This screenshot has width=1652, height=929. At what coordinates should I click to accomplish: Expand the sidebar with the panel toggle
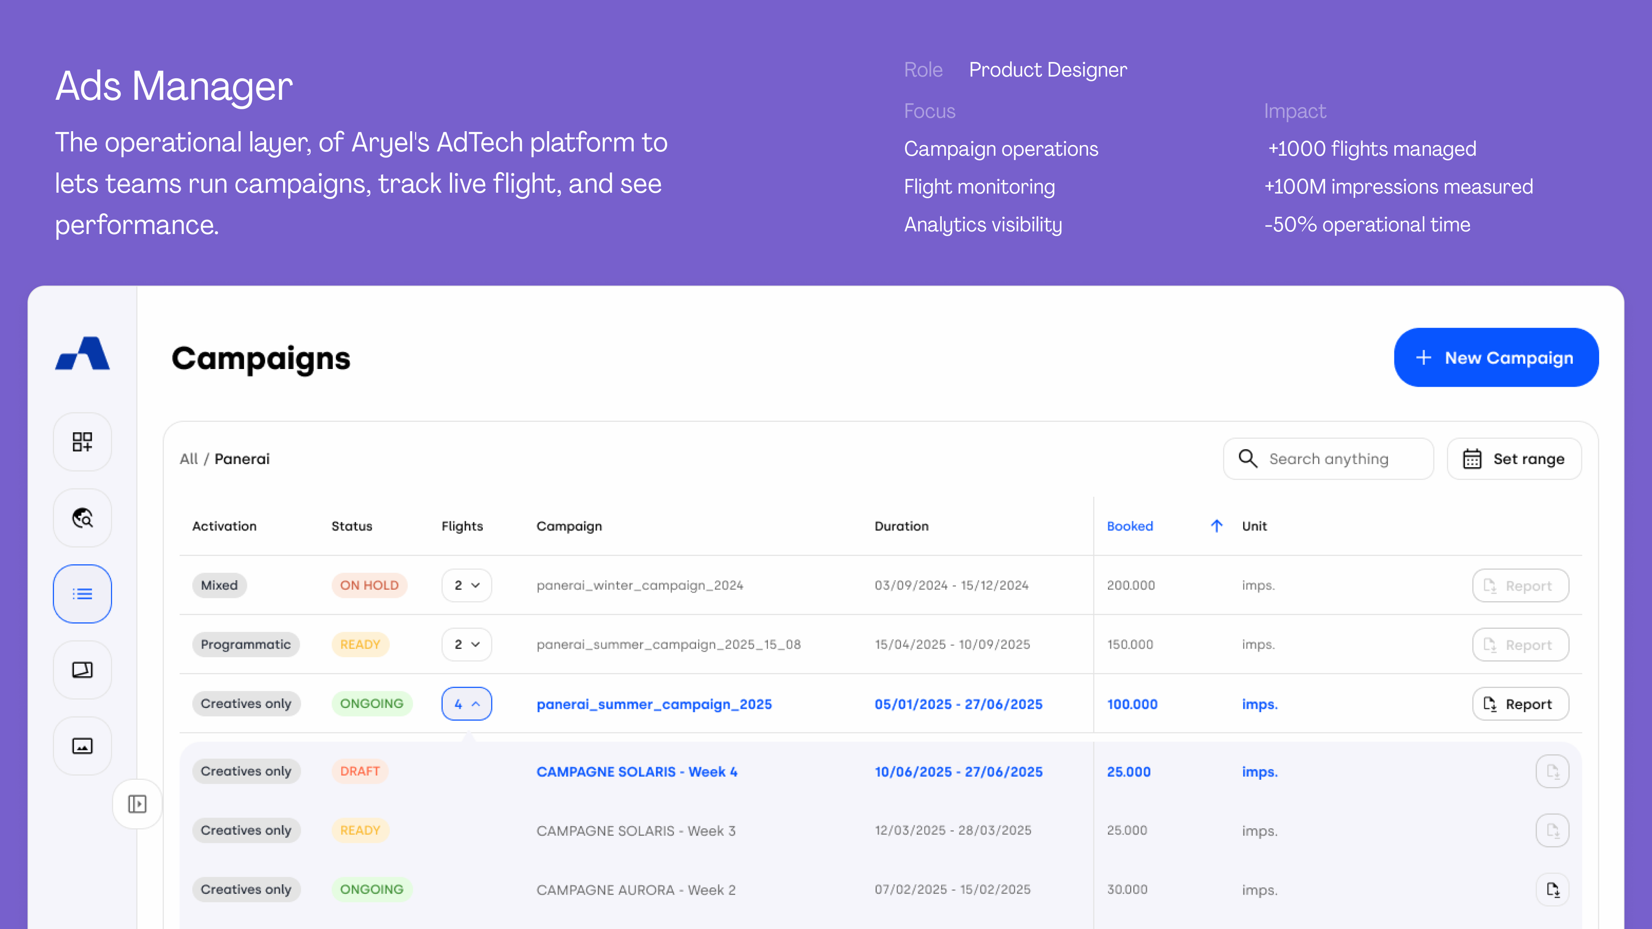pos(137,804)
